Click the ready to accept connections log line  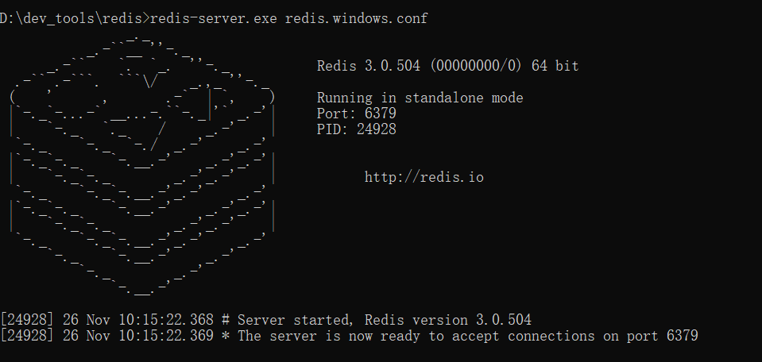[349, 336]
